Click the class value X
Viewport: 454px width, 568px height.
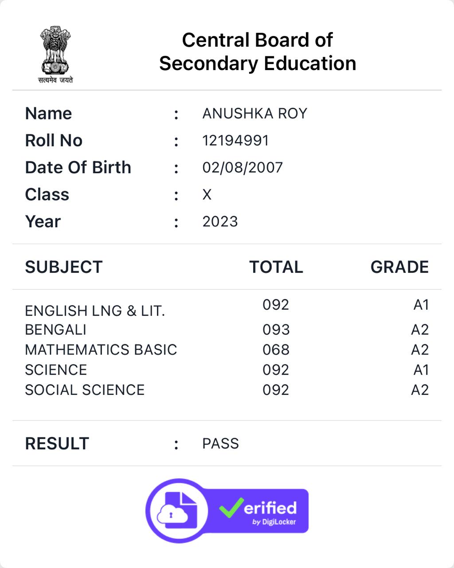pyautogui.click(x=207, y=195)
